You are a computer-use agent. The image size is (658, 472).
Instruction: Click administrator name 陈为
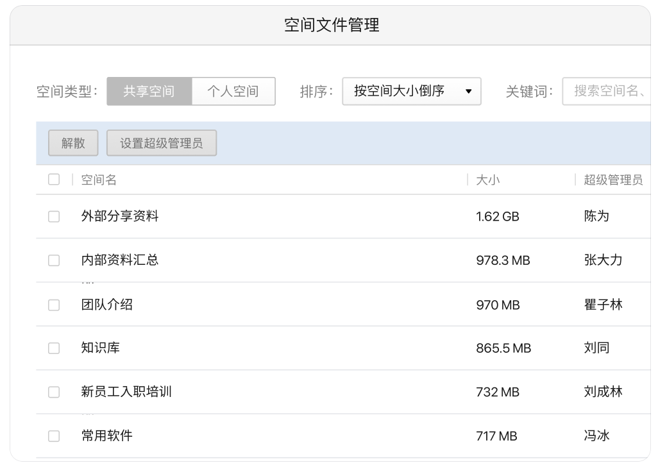tap(596, 216)
